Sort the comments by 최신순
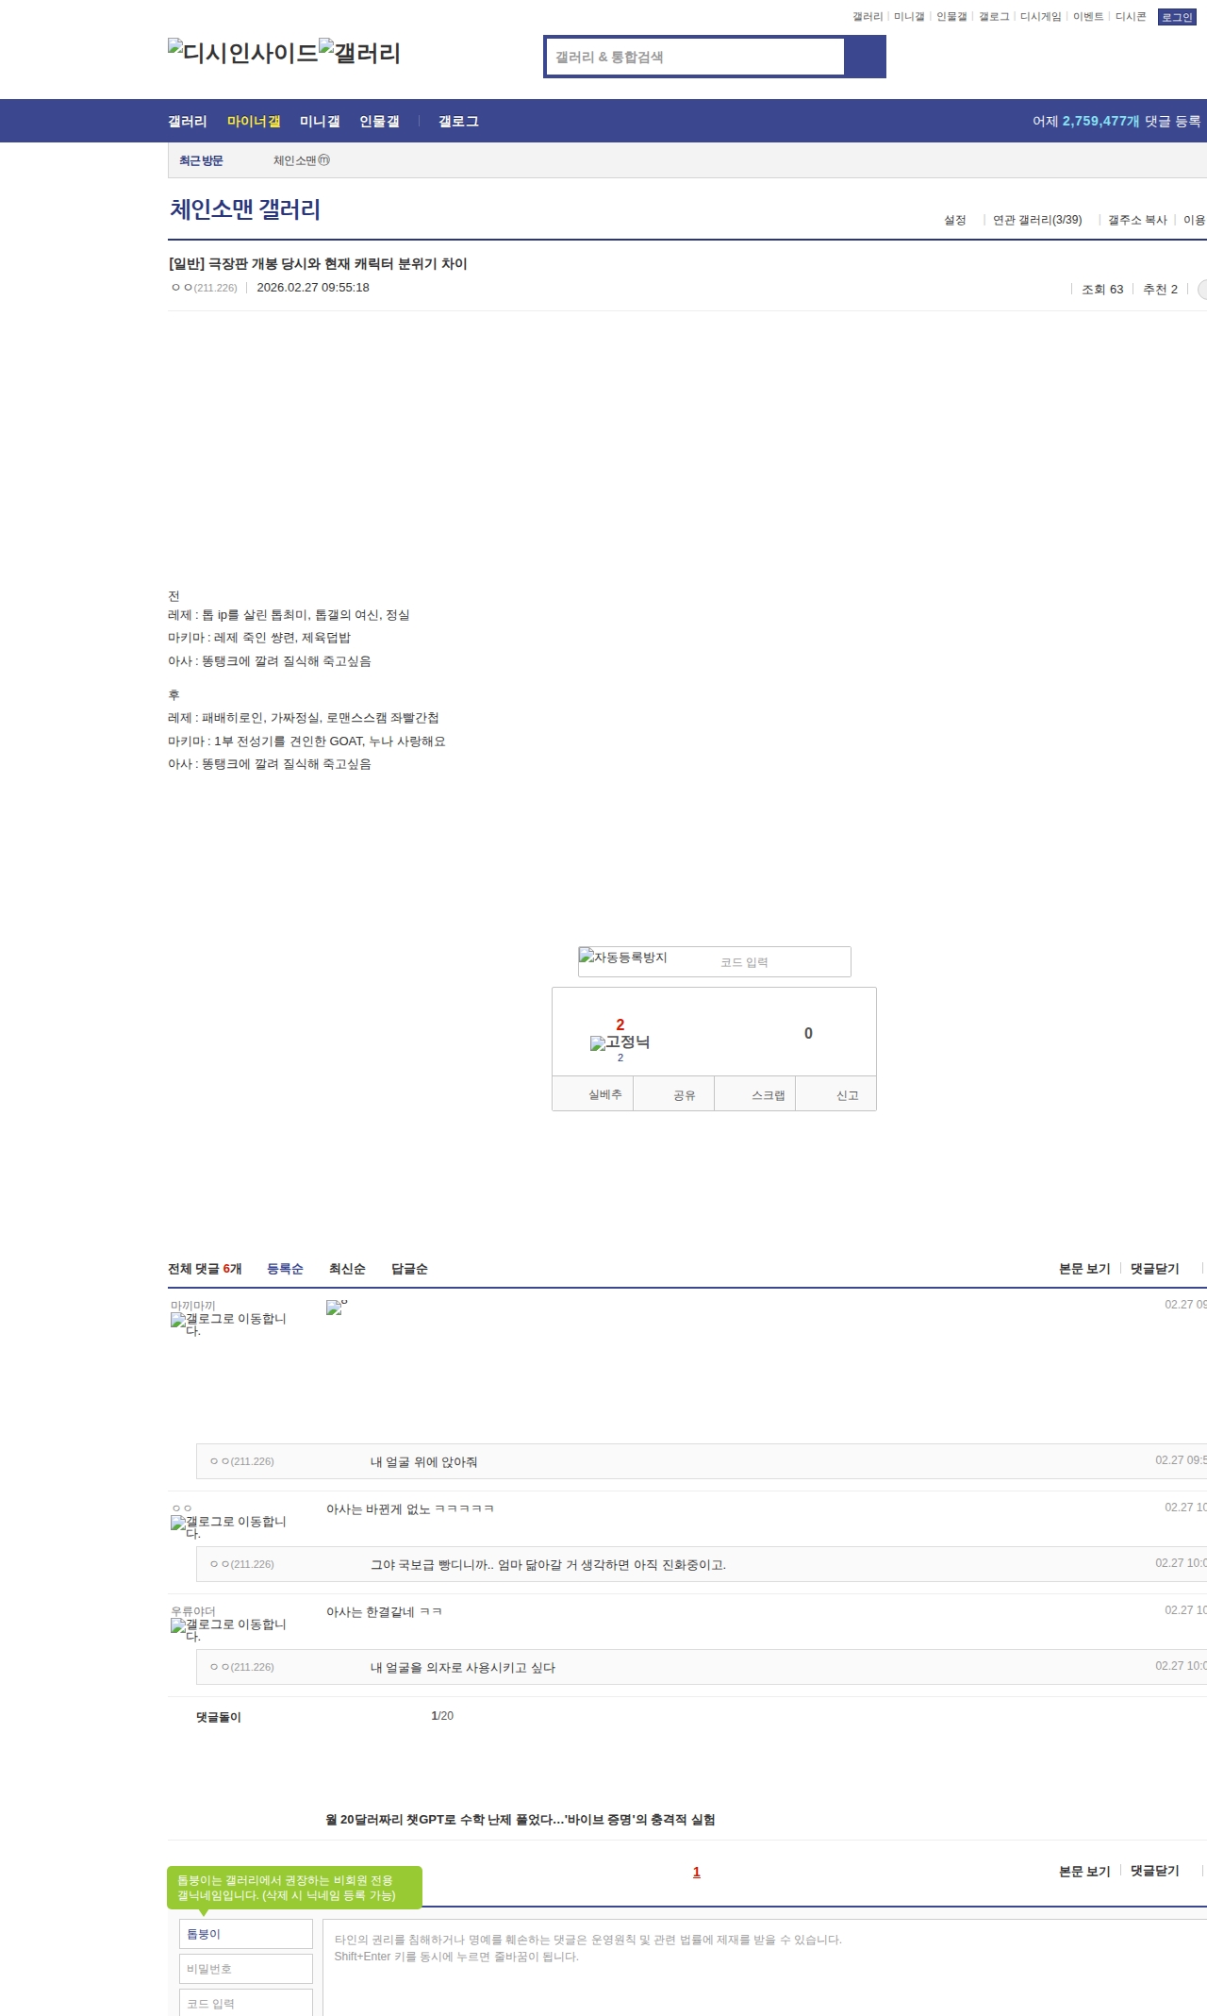Screen dimensions: 1207x2016 [347, 1269]
